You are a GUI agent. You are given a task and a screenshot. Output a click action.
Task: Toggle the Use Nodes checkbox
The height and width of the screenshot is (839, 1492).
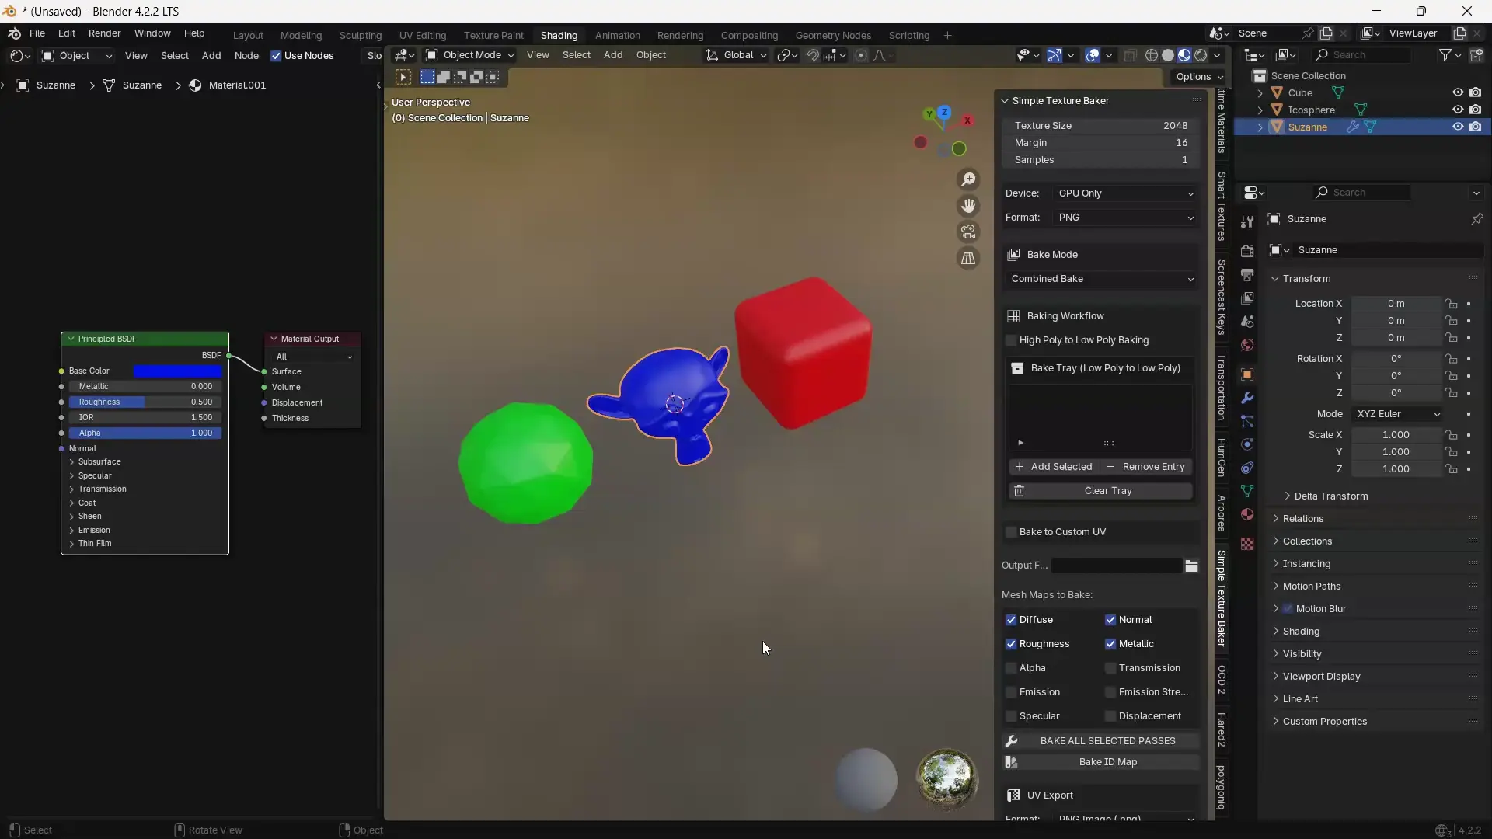276,56
